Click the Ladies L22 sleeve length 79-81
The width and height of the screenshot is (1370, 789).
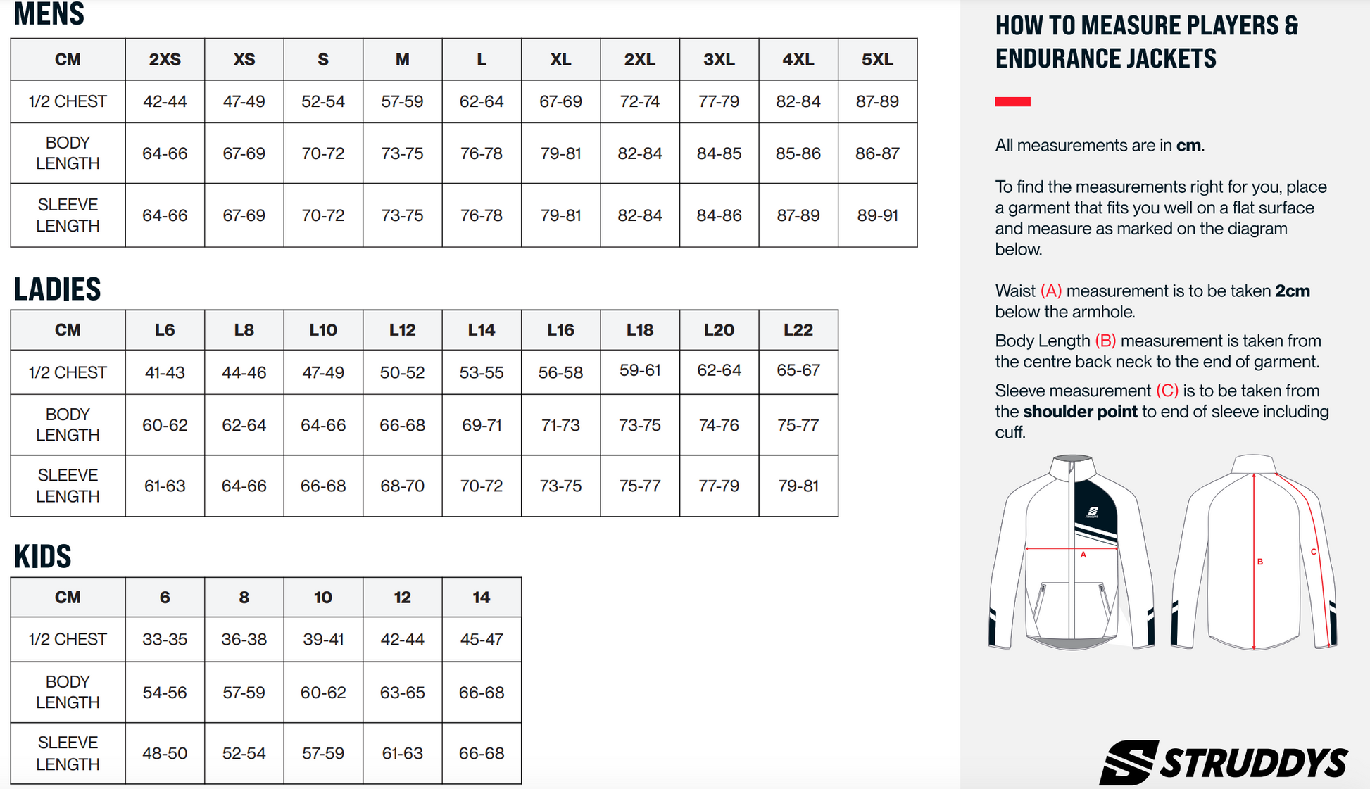(x=798, y=486)
